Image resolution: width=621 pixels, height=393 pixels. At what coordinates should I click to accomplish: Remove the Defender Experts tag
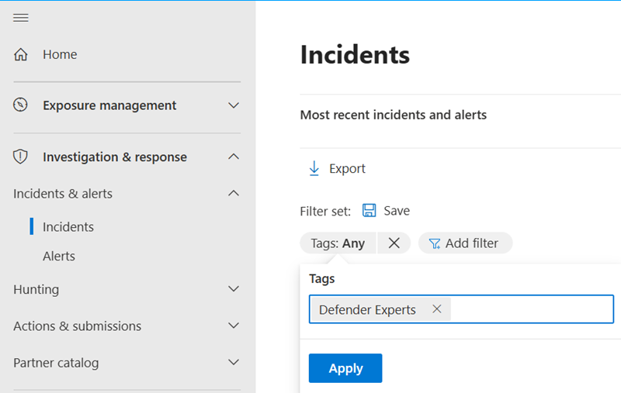click(437, 309)
